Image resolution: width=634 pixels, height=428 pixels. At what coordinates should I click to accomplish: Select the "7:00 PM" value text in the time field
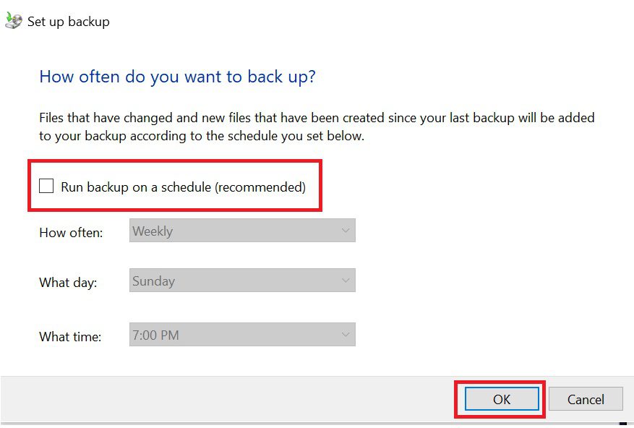pos(155,335)
